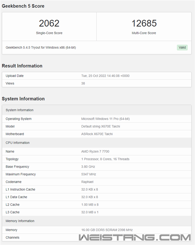Image resolution: width=195 pixels, height=245 pixels.
Task: Click the L1 Data Cache label
Action: pyautogui.click(x=16, y=197)
